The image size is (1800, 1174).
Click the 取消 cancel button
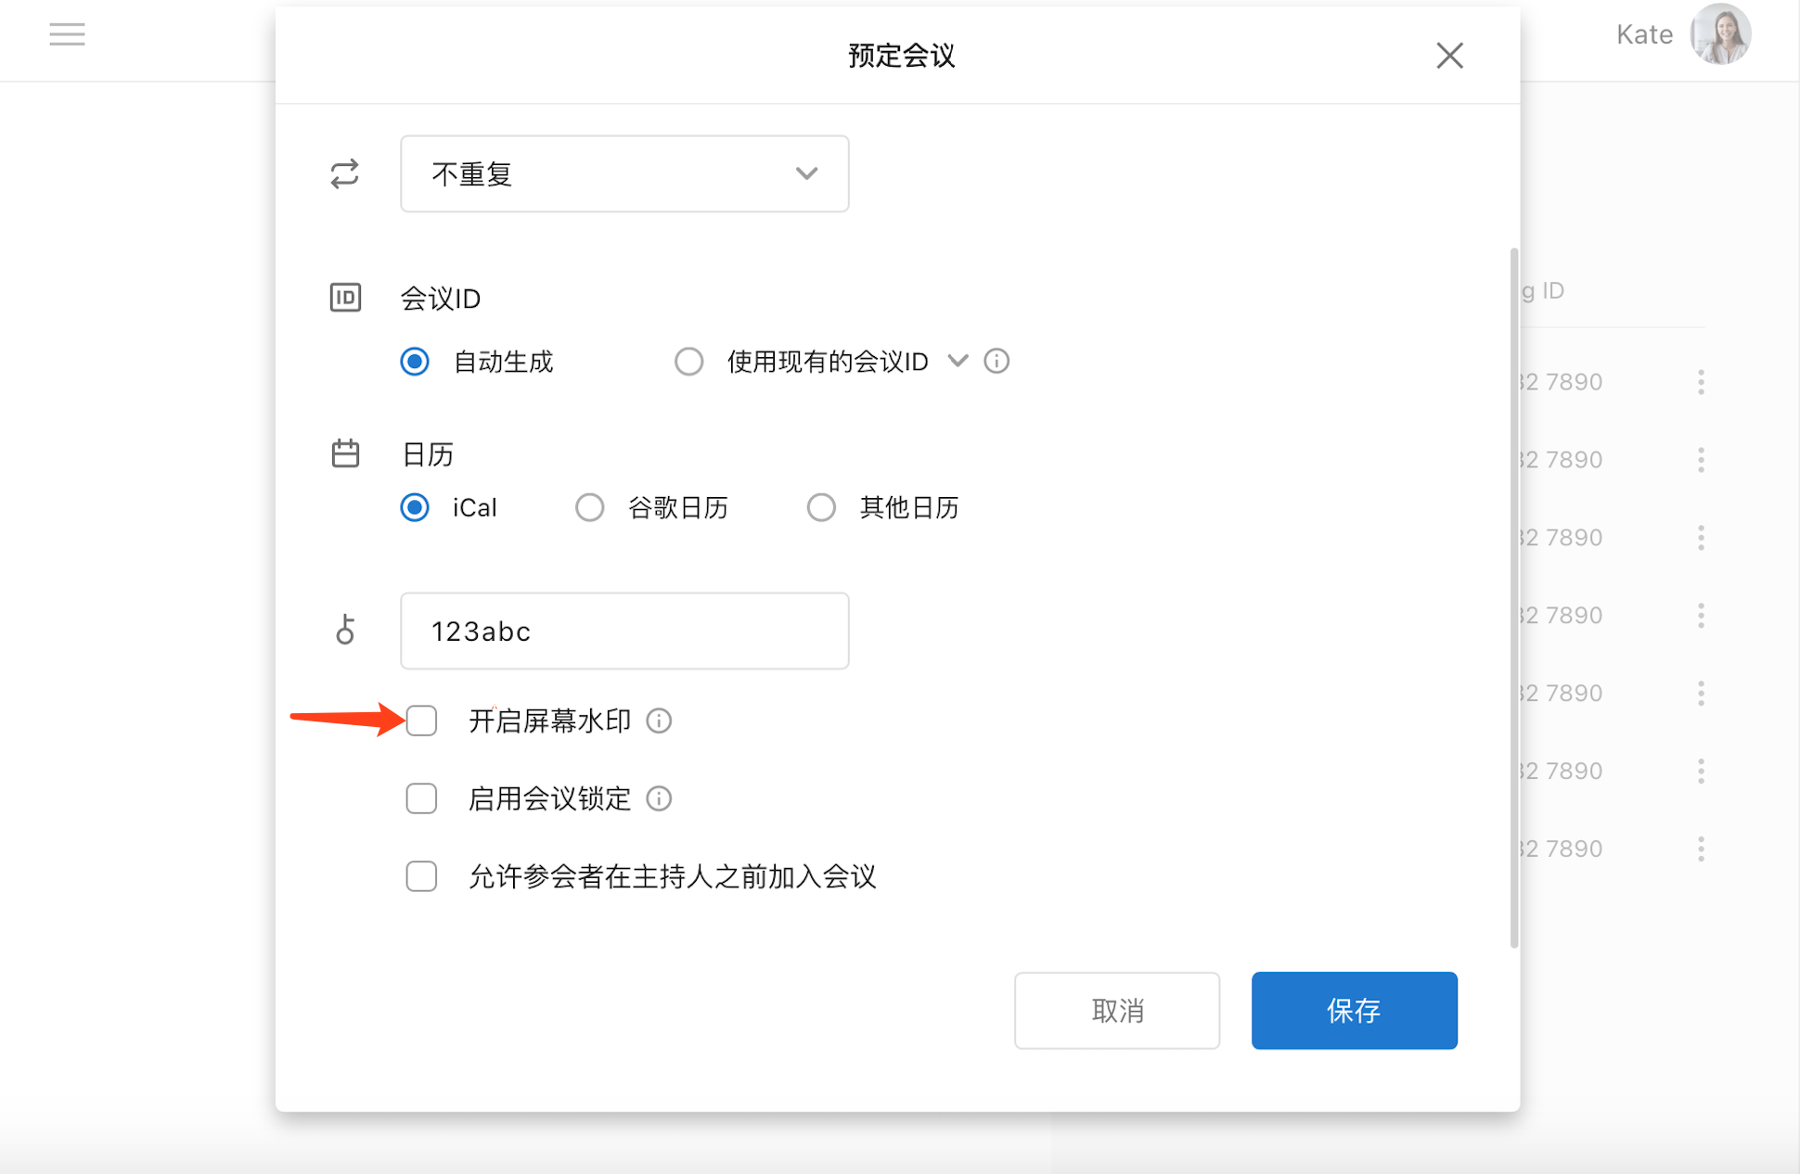tap(1117, 1011)
